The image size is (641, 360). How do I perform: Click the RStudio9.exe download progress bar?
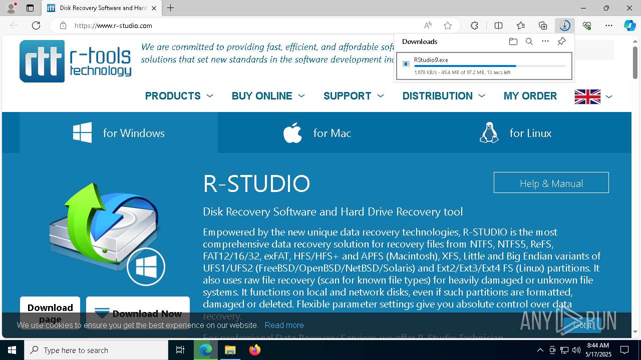point(490,66)
